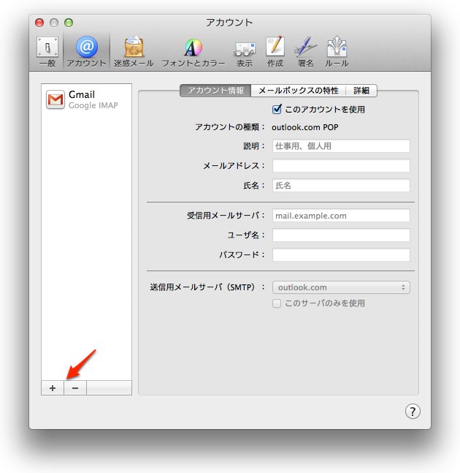Toggle このサーバのみを使用 checkbox
This screenshot has width=460, height=473.
(277, 303)
